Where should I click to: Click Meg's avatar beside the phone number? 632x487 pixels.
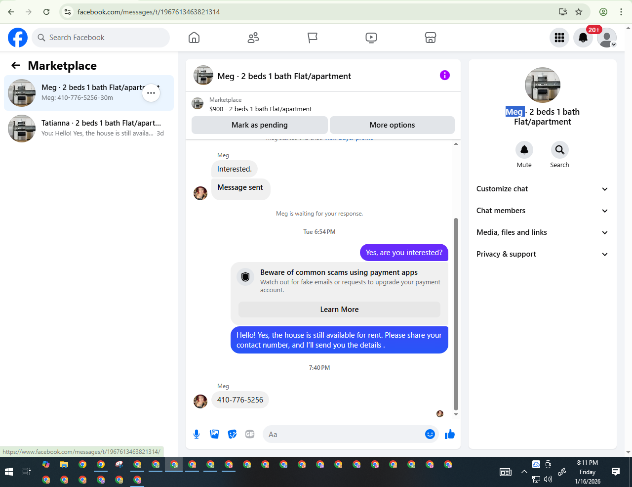[200, 401]
